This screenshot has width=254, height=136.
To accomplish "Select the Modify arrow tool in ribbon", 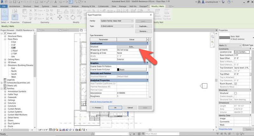I will point(5,14).
